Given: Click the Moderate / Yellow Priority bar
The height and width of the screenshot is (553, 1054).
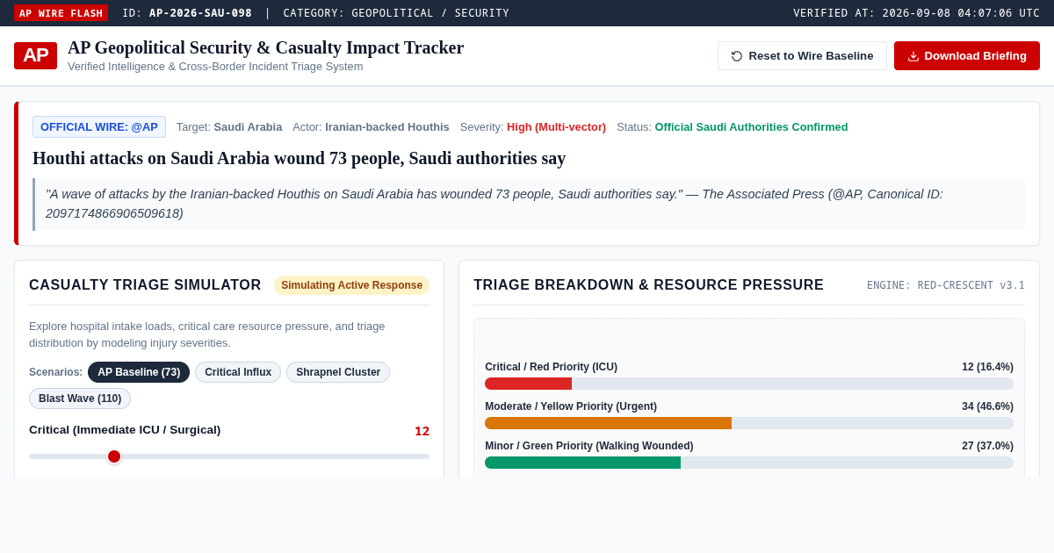Looking at the screenshot, I should click(x=749, y=423).
